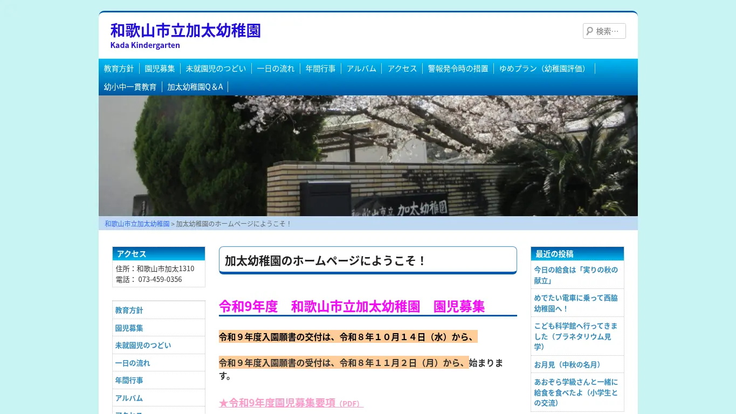Screen dimensions: 736x414
Task: Open sidebar link 未就園児のつどい
Action: [143, 346]
